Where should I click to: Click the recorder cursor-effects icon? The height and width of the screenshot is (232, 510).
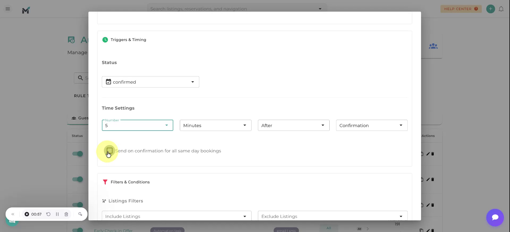click(x=80, y=214)
